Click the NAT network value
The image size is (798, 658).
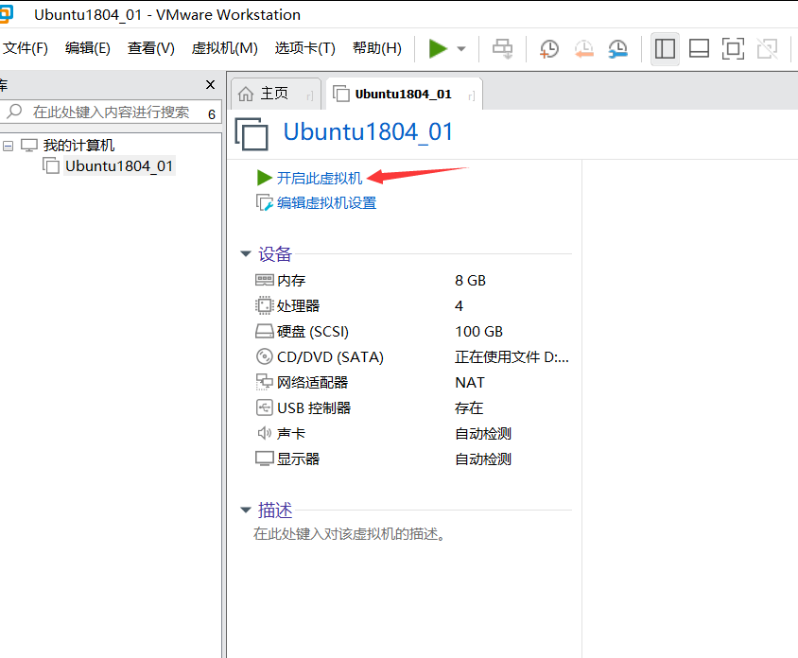pos(470,383)
